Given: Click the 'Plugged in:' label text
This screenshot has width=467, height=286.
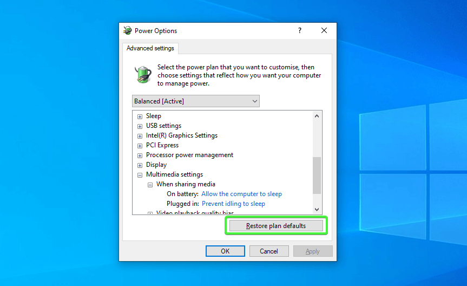Looking at the screenshot, I should click(183, 204).
